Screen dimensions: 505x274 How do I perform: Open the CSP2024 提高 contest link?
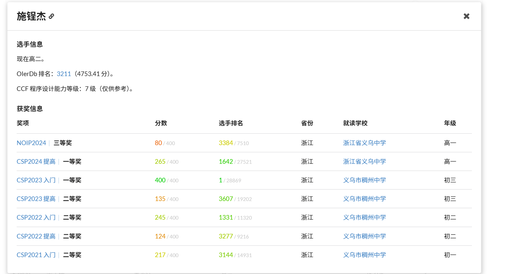tap(36, 161)
